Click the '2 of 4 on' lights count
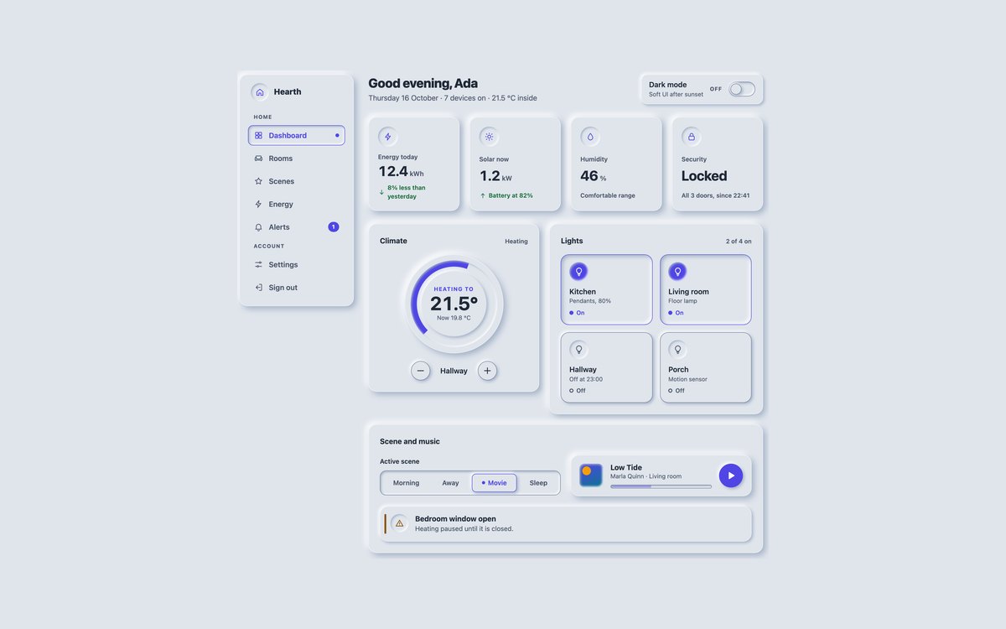 point(739,242)
